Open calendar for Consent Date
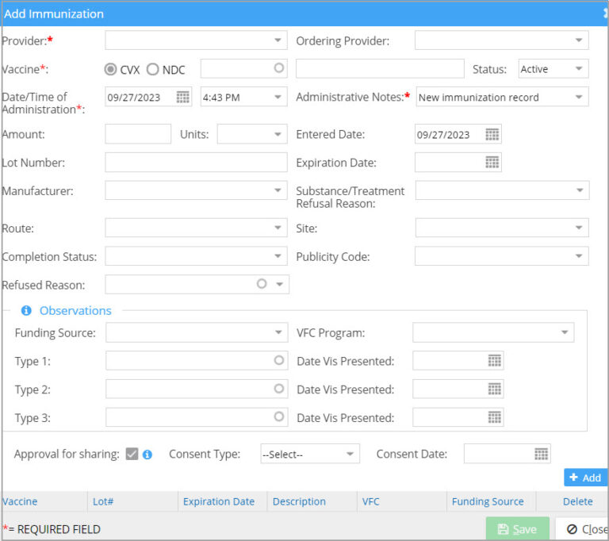 (x=542, y=454)
